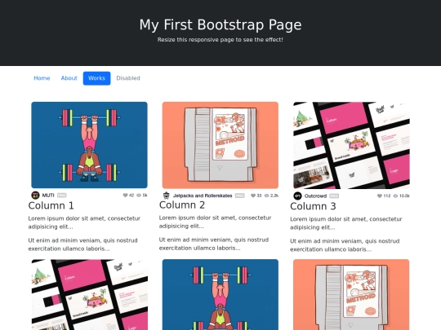The height and width of the screenshot is (330, 441).
Task: Click the My First Bootstrap Page title
Action: pos(220,24)
